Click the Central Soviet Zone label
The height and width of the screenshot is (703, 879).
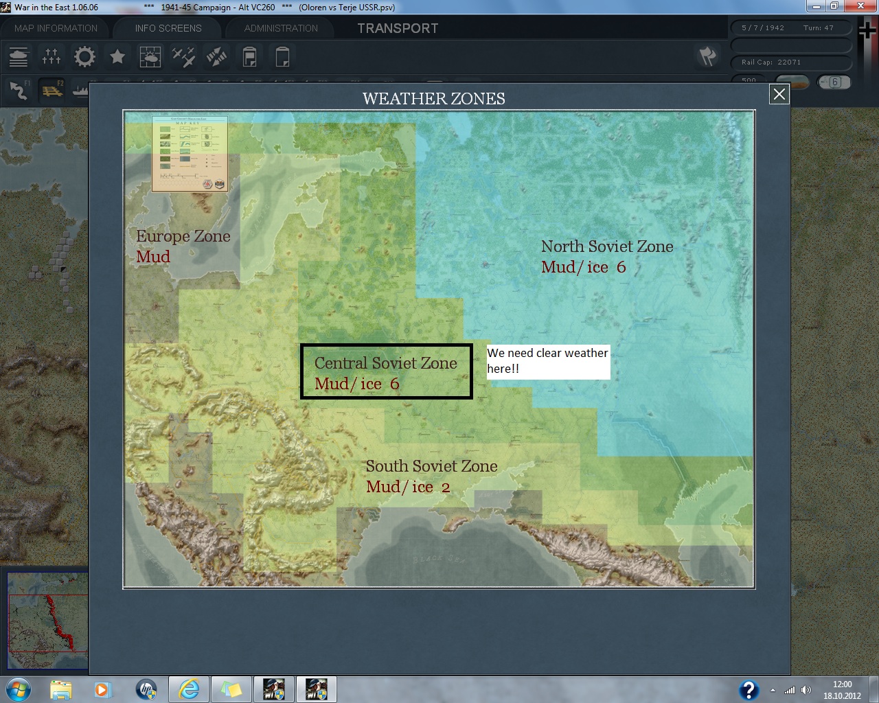tap(386, 363)
